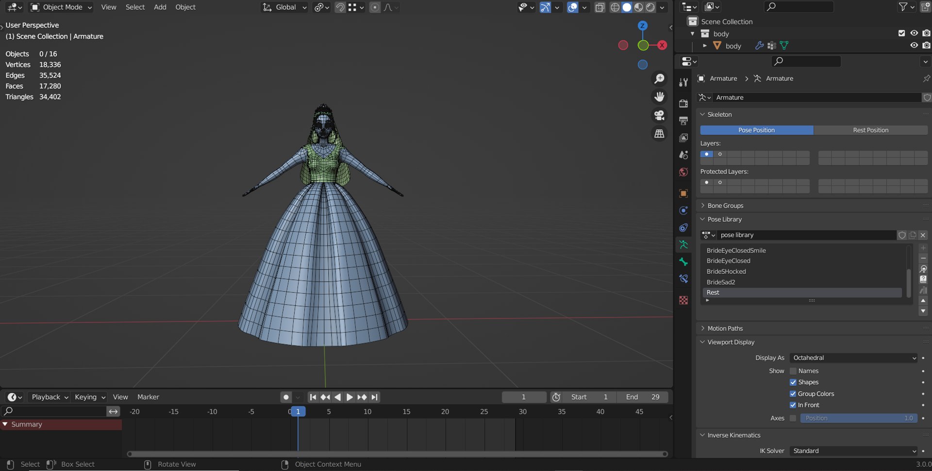Click the zoom view magnifier in viewport
This screenshot has height=471, width=932.
coord(659,78)
